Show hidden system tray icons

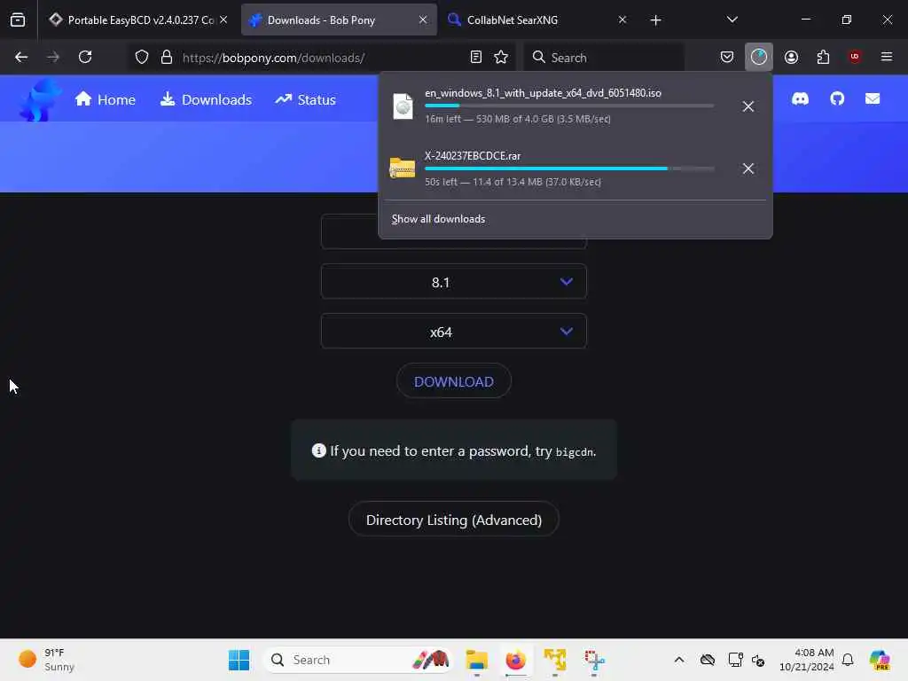pyautogui.click(x=679, y=660)
